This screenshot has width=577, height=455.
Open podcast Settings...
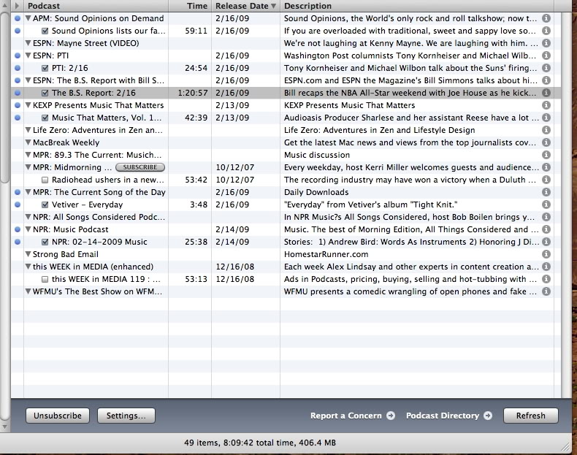[126, 416]
